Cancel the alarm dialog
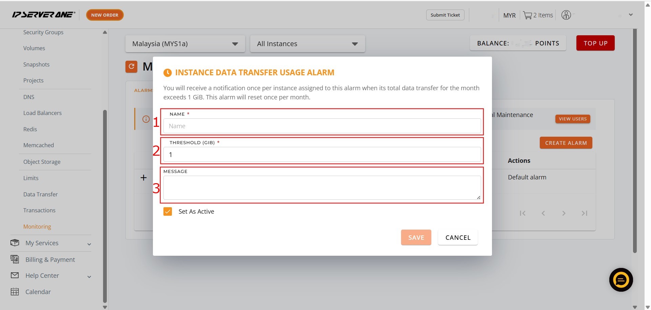Image resolution: width=651 pixels, height=310 pixels. (458, 237)
